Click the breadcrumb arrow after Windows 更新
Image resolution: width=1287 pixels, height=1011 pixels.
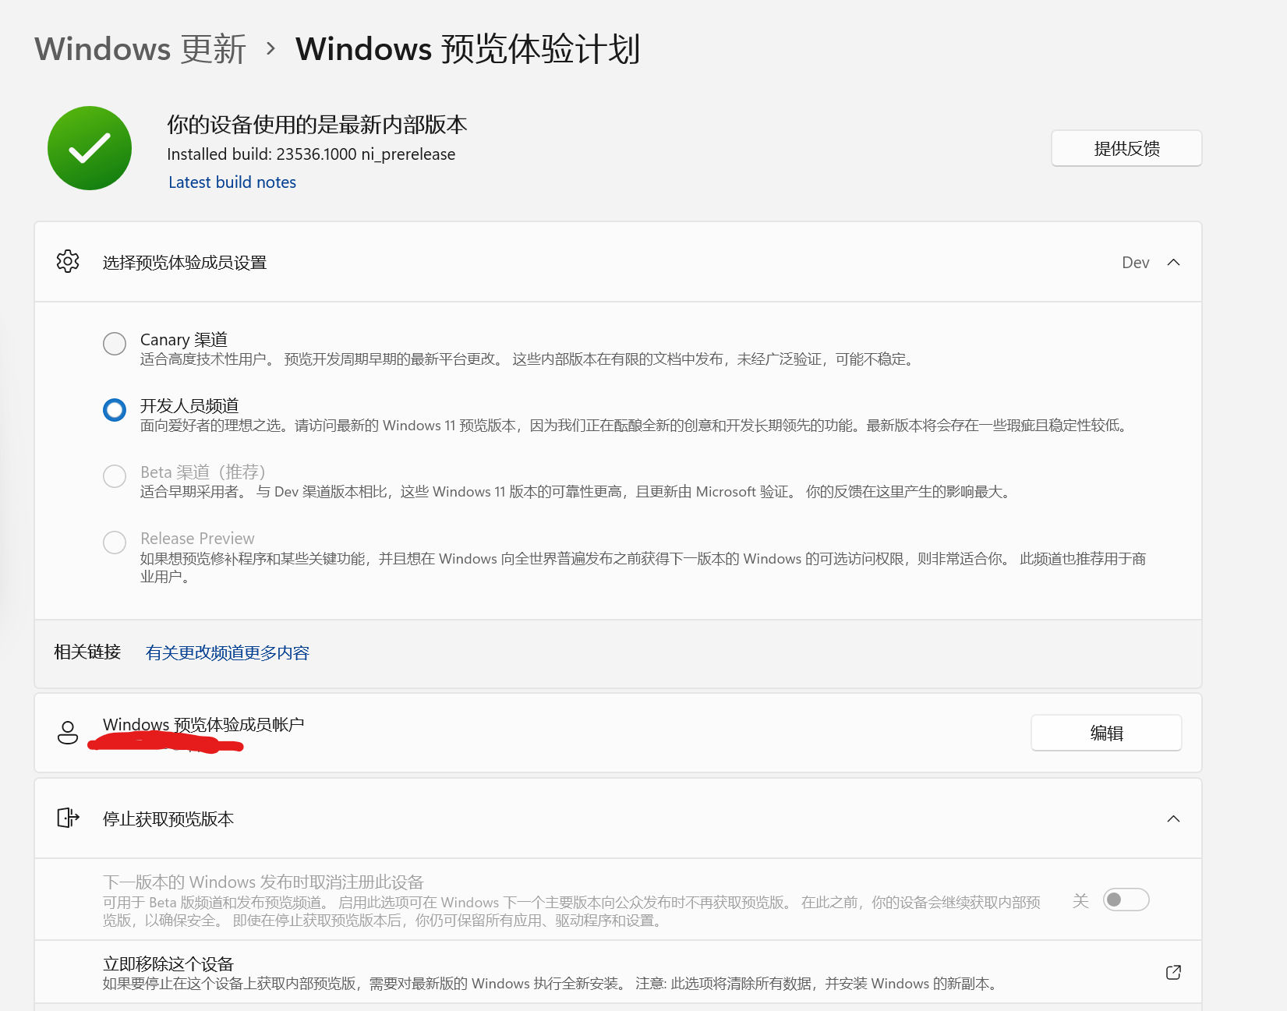270,48
